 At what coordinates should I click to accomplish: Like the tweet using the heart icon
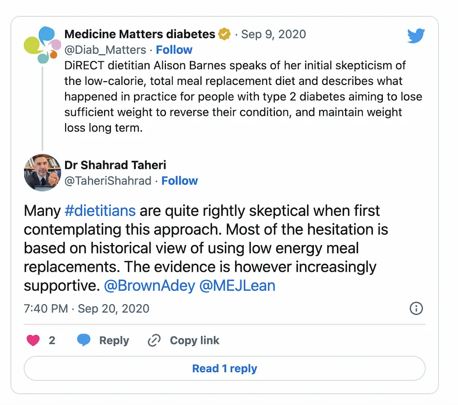pyautogui.click(x=33, y=340)
